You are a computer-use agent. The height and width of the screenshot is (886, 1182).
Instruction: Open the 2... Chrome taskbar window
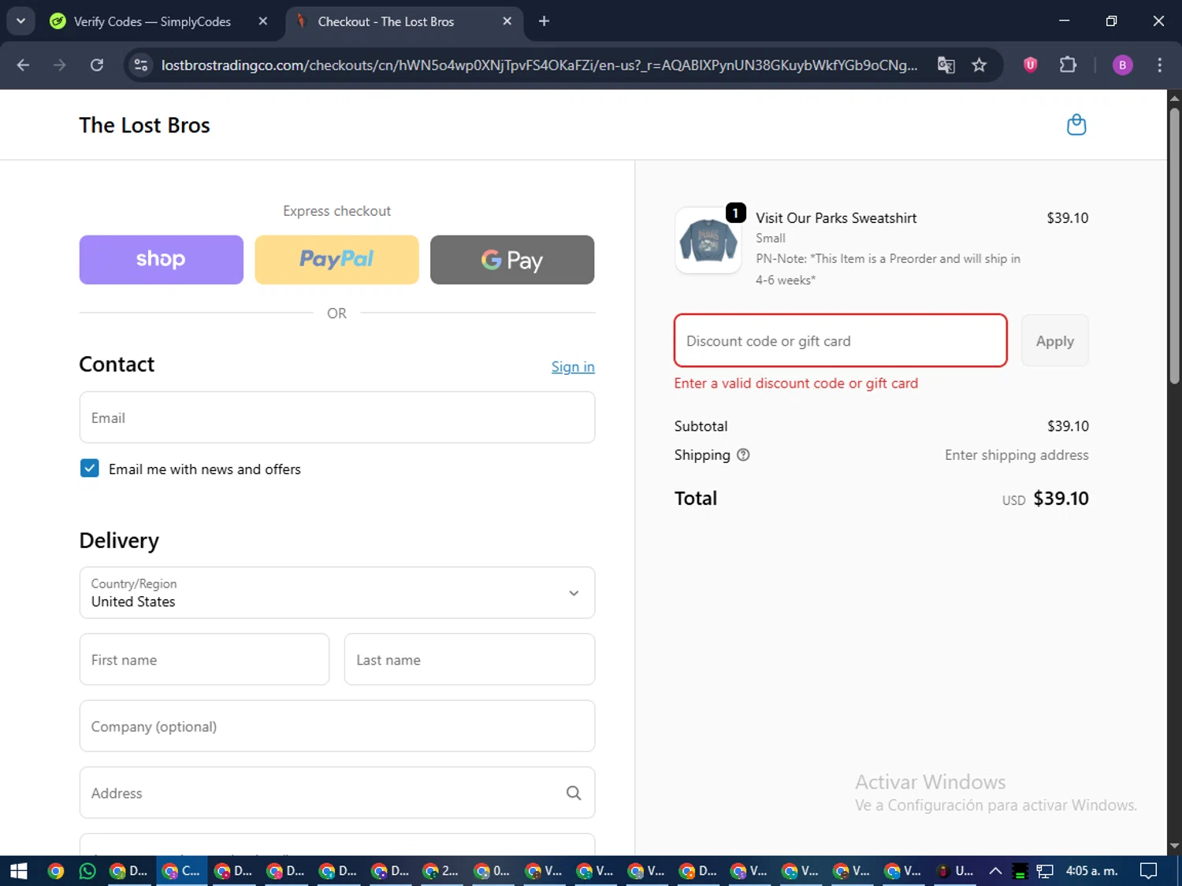pyautogui.click(x=440, y=871)
